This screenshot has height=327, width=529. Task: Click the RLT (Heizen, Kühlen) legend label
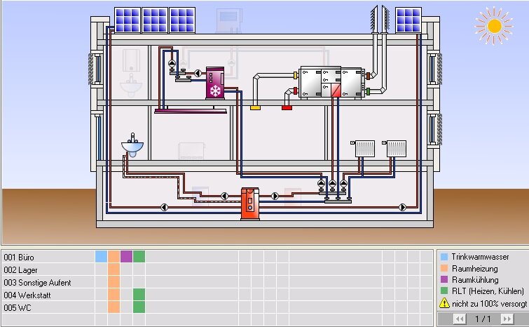click(x=488, y=291)
